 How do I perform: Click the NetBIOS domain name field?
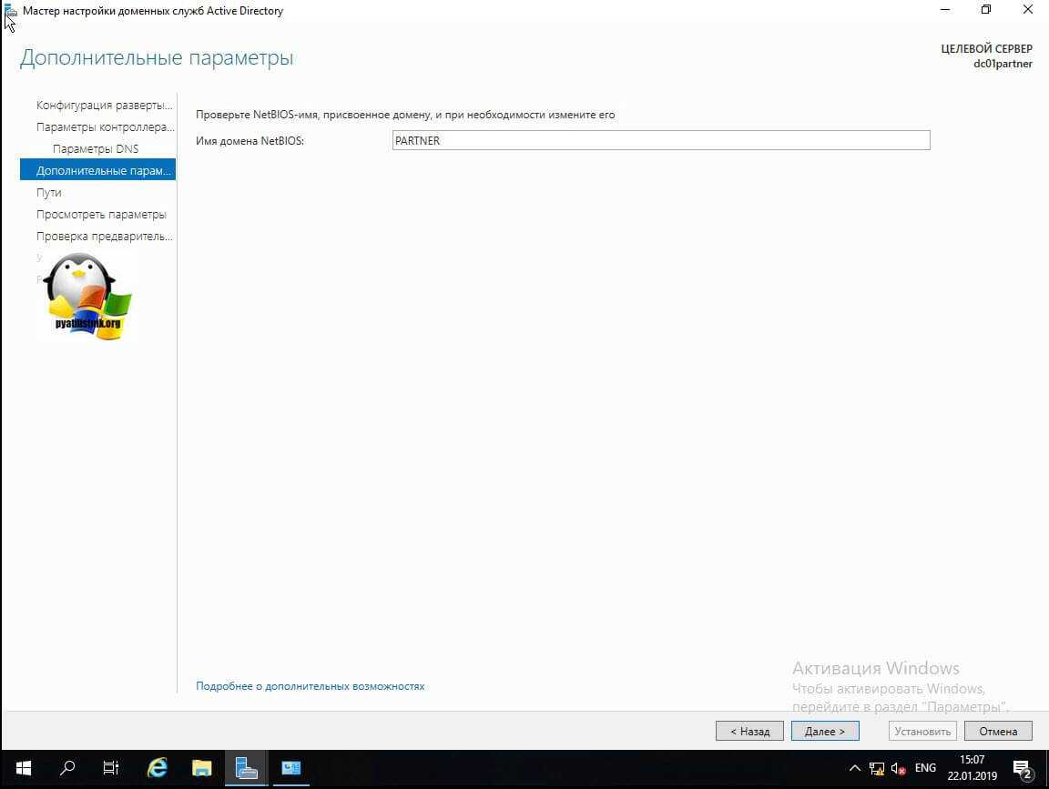[x=661, y=140]
